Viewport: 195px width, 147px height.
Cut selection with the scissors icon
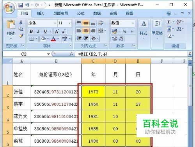point(21,22)
